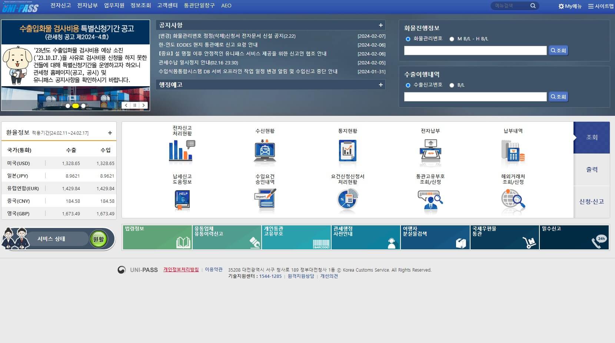Screen dimensions: 615x343
Task: Open the 정보조회 menu
Action: (x=140, y=6)
